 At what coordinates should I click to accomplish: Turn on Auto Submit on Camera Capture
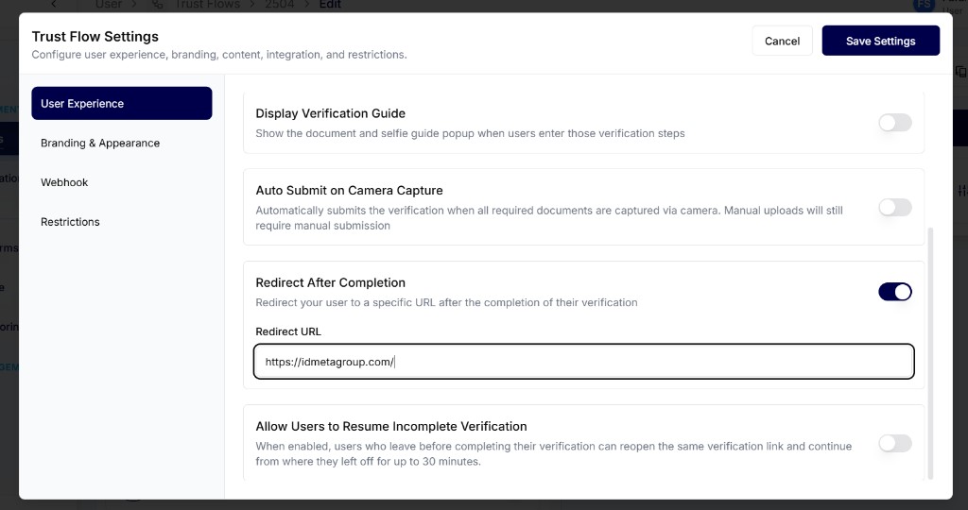[x=894, y=207]
